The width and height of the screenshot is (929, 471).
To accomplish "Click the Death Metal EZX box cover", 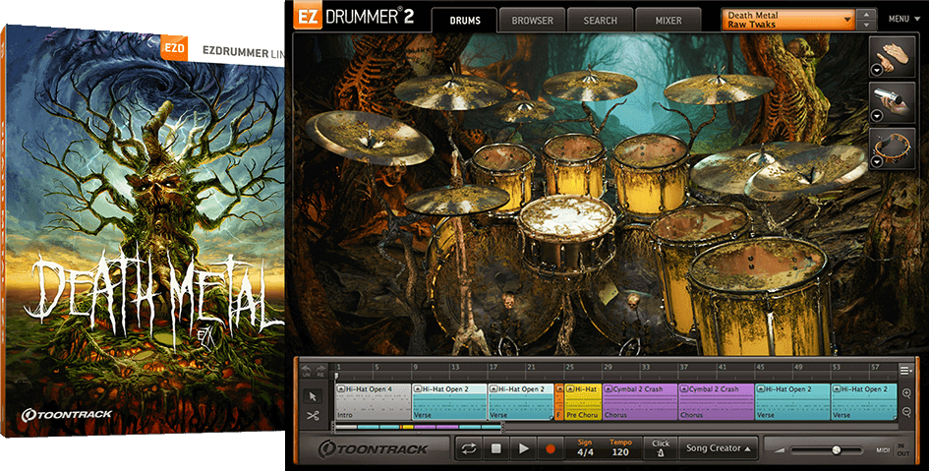I will tap(143, 232).
